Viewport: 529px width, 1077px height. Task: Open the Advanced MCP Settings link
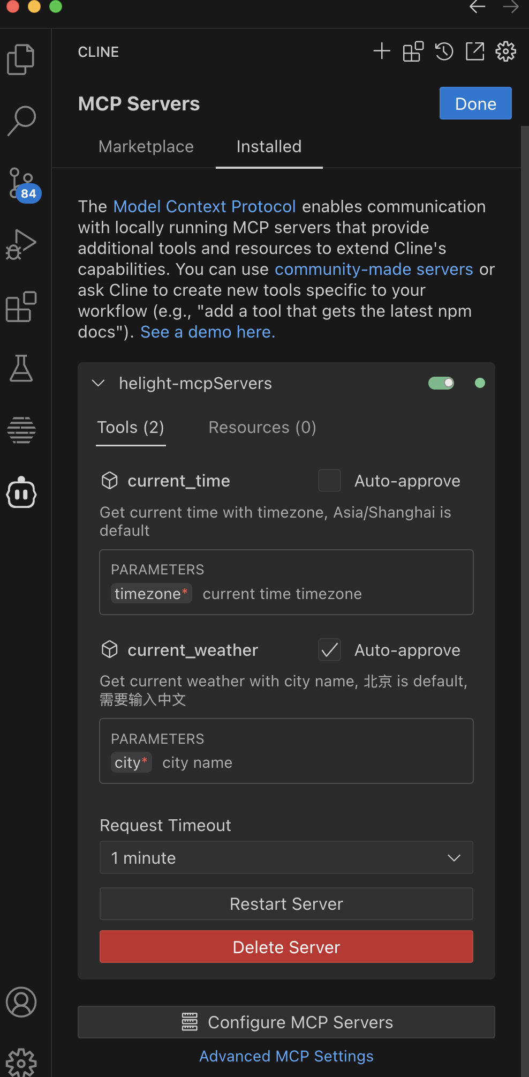point(286,1056)
